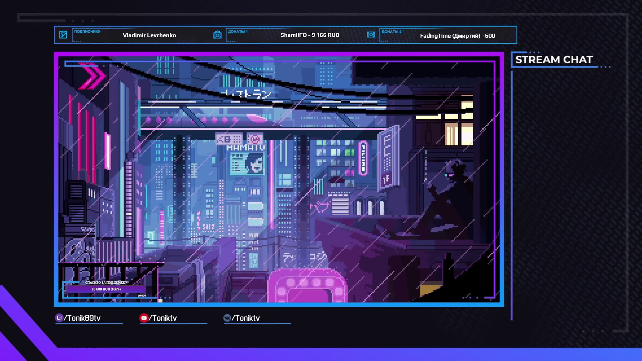Image resolution: width=642 pixels, height=361 pixels.
Task: Open the /Tonik69tv Twitch link
Action: pyautogui.click(x=82, y=318)
